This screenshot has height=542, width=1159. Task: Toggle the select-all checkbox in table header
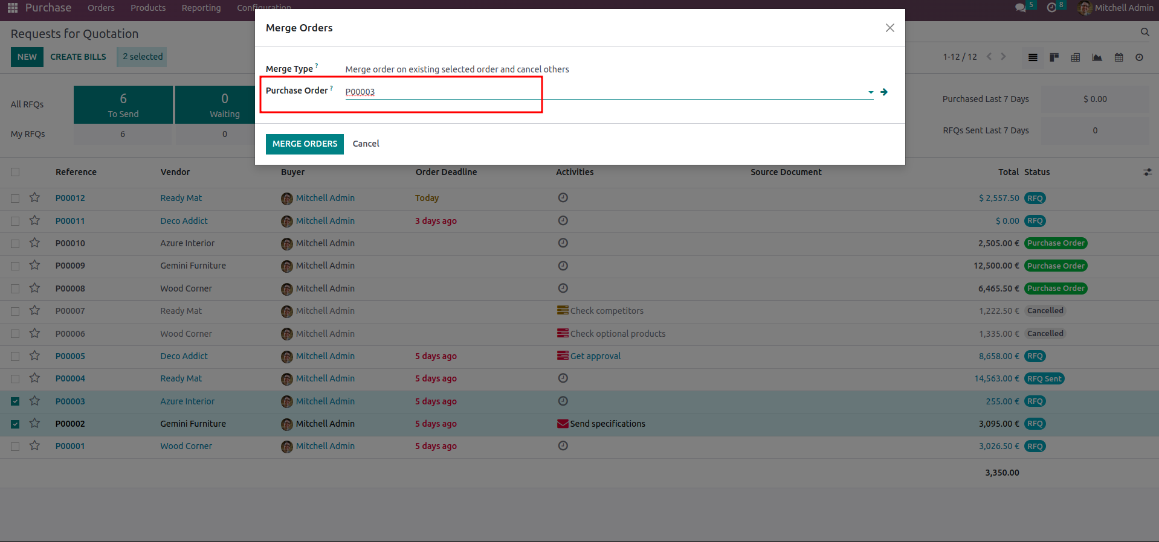click(15, 172)
